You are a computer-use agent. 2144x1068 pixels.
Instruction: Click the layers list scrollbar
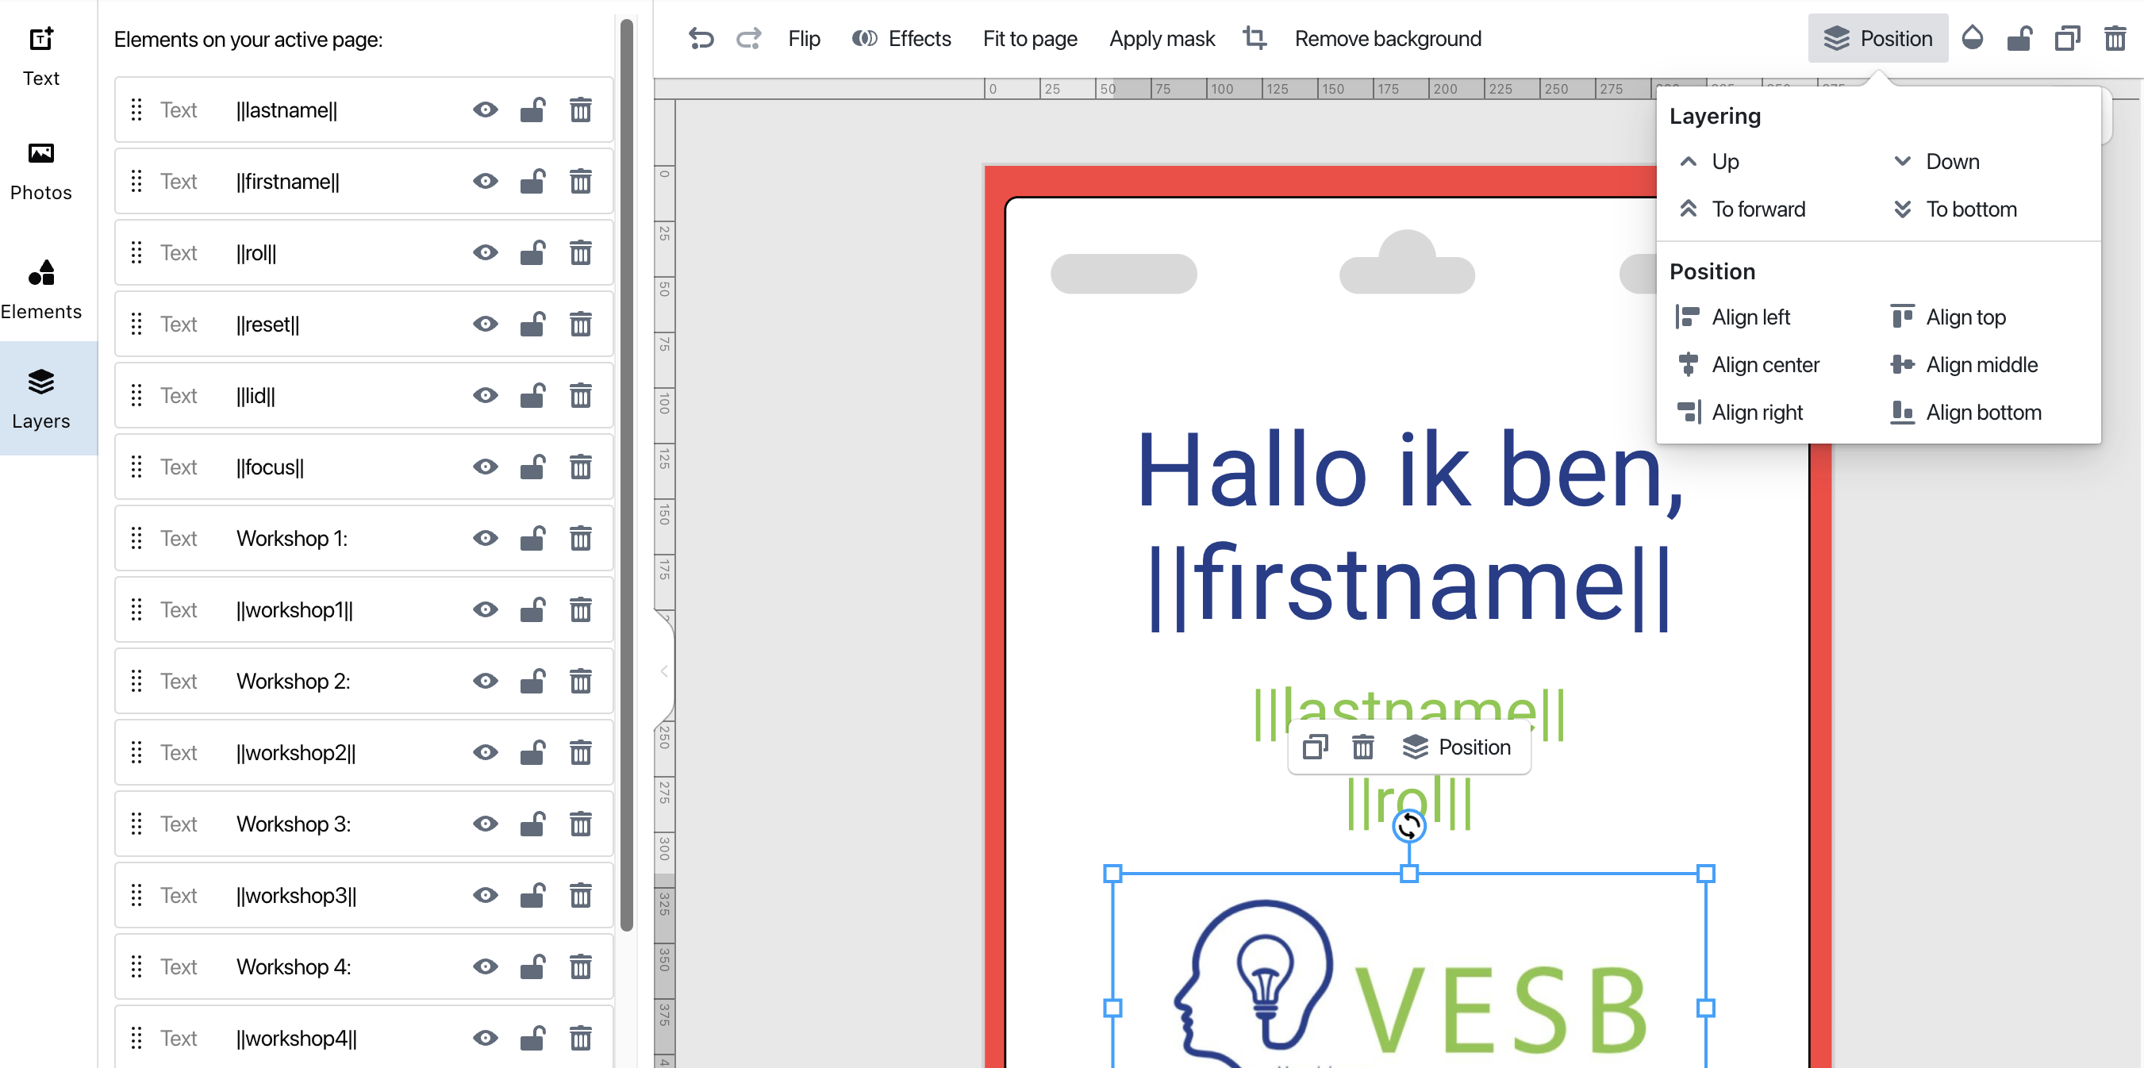coord(627,474)
